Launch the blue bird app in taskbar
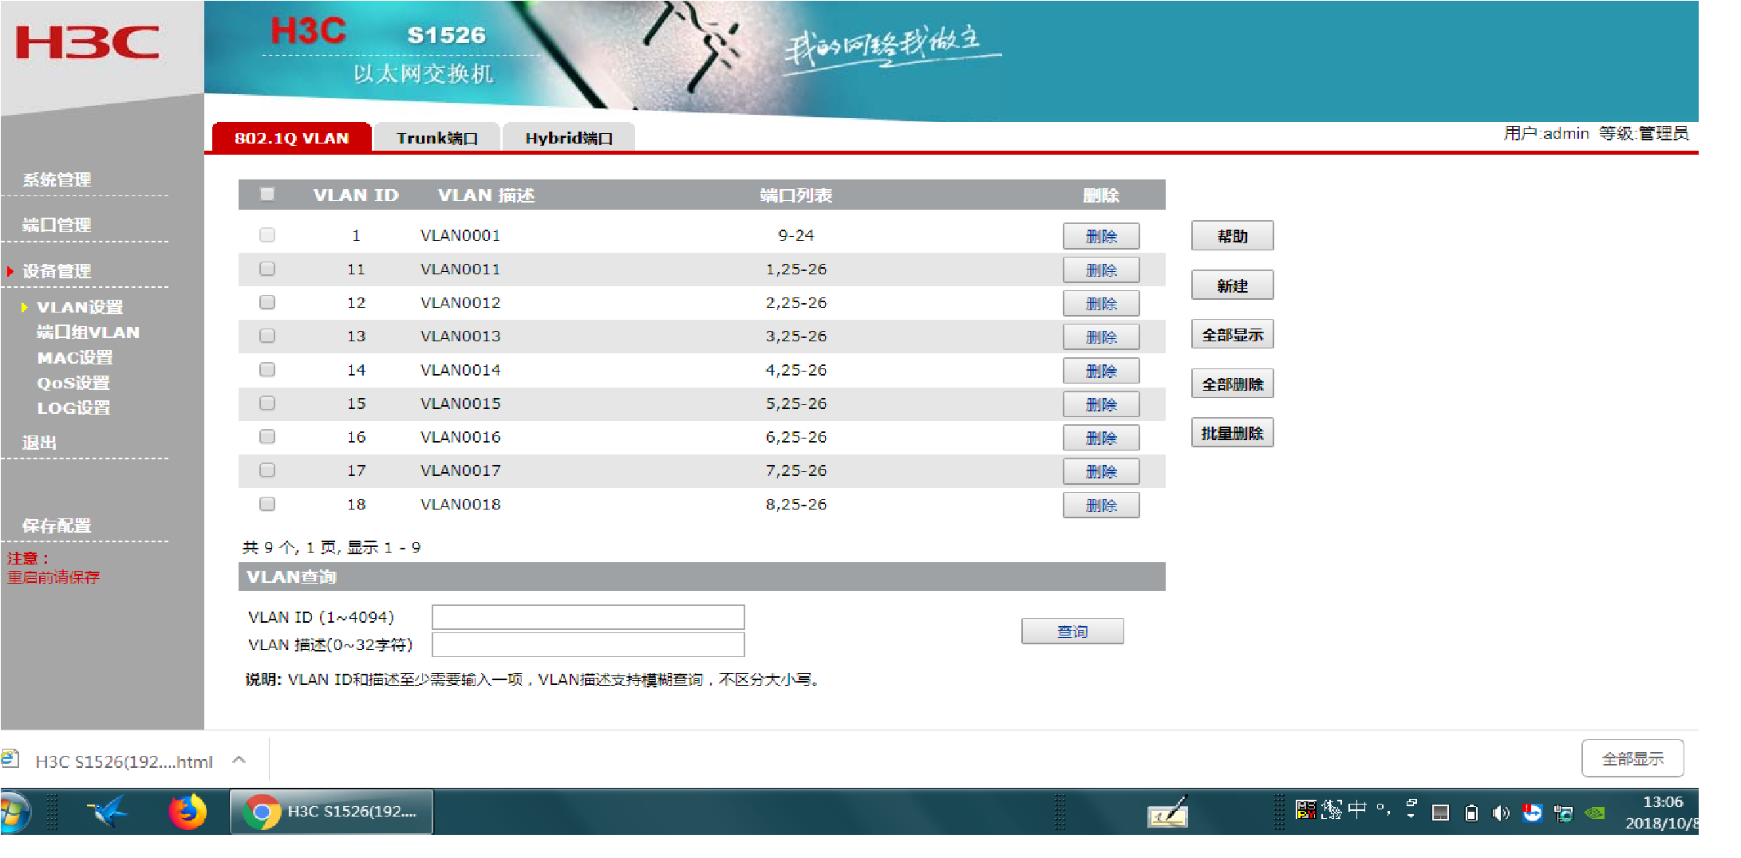This screenshot has width=1741, height=858. click(x=106, y=812)
